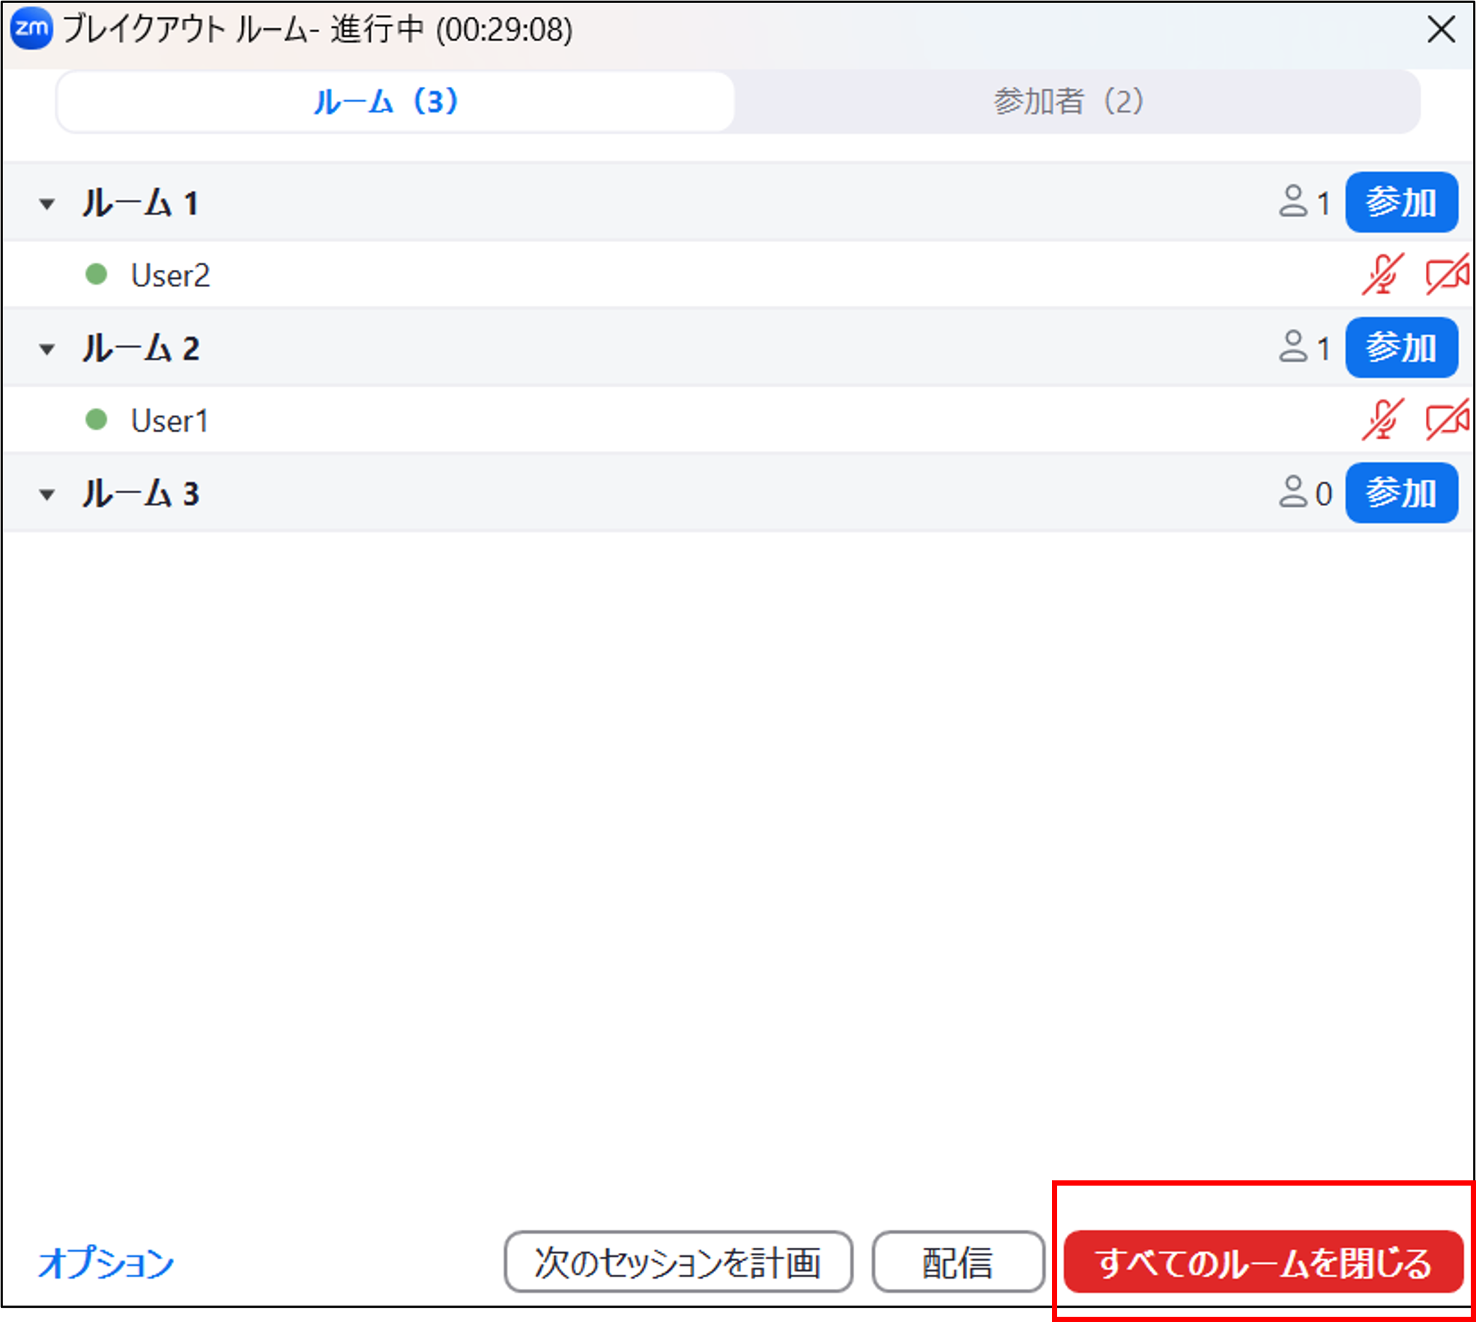The width and height of the screenshot is (1476, 1322).
Task: Click the Zoom logo in title bar
Action: [x=31, y=29]
